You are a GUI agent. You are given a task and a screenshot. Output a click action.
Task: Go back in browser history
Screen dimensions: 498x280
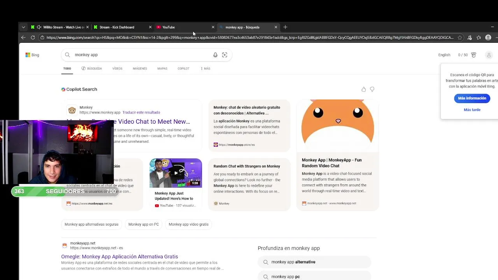23,38
